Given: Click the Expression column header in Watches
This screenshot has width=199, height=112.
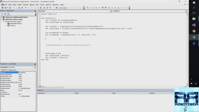Looking at the screenshot, I should pos(56,93).
